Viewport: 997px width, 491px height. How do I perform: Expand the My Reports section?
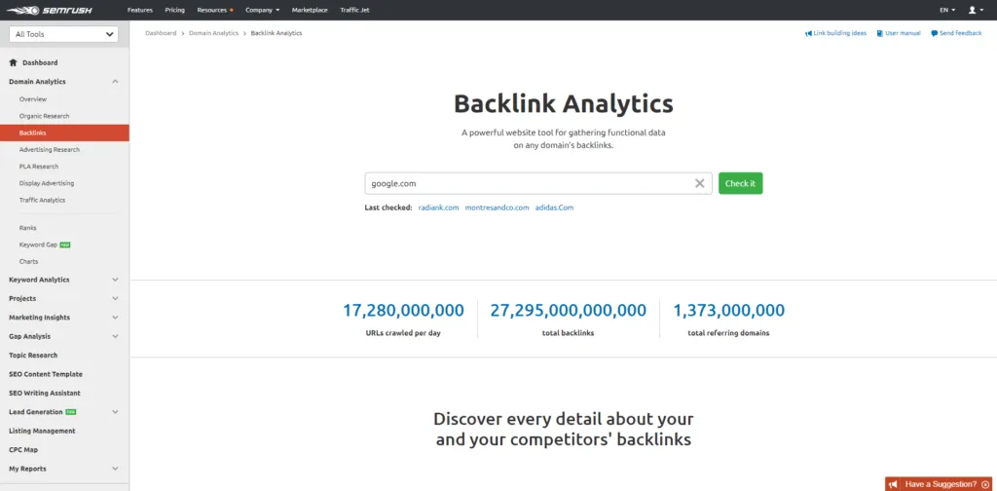[115, 469]
